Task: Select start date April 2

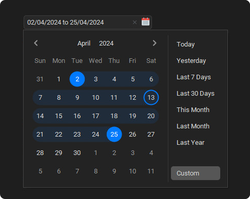Action: click(x=77, y=79)
